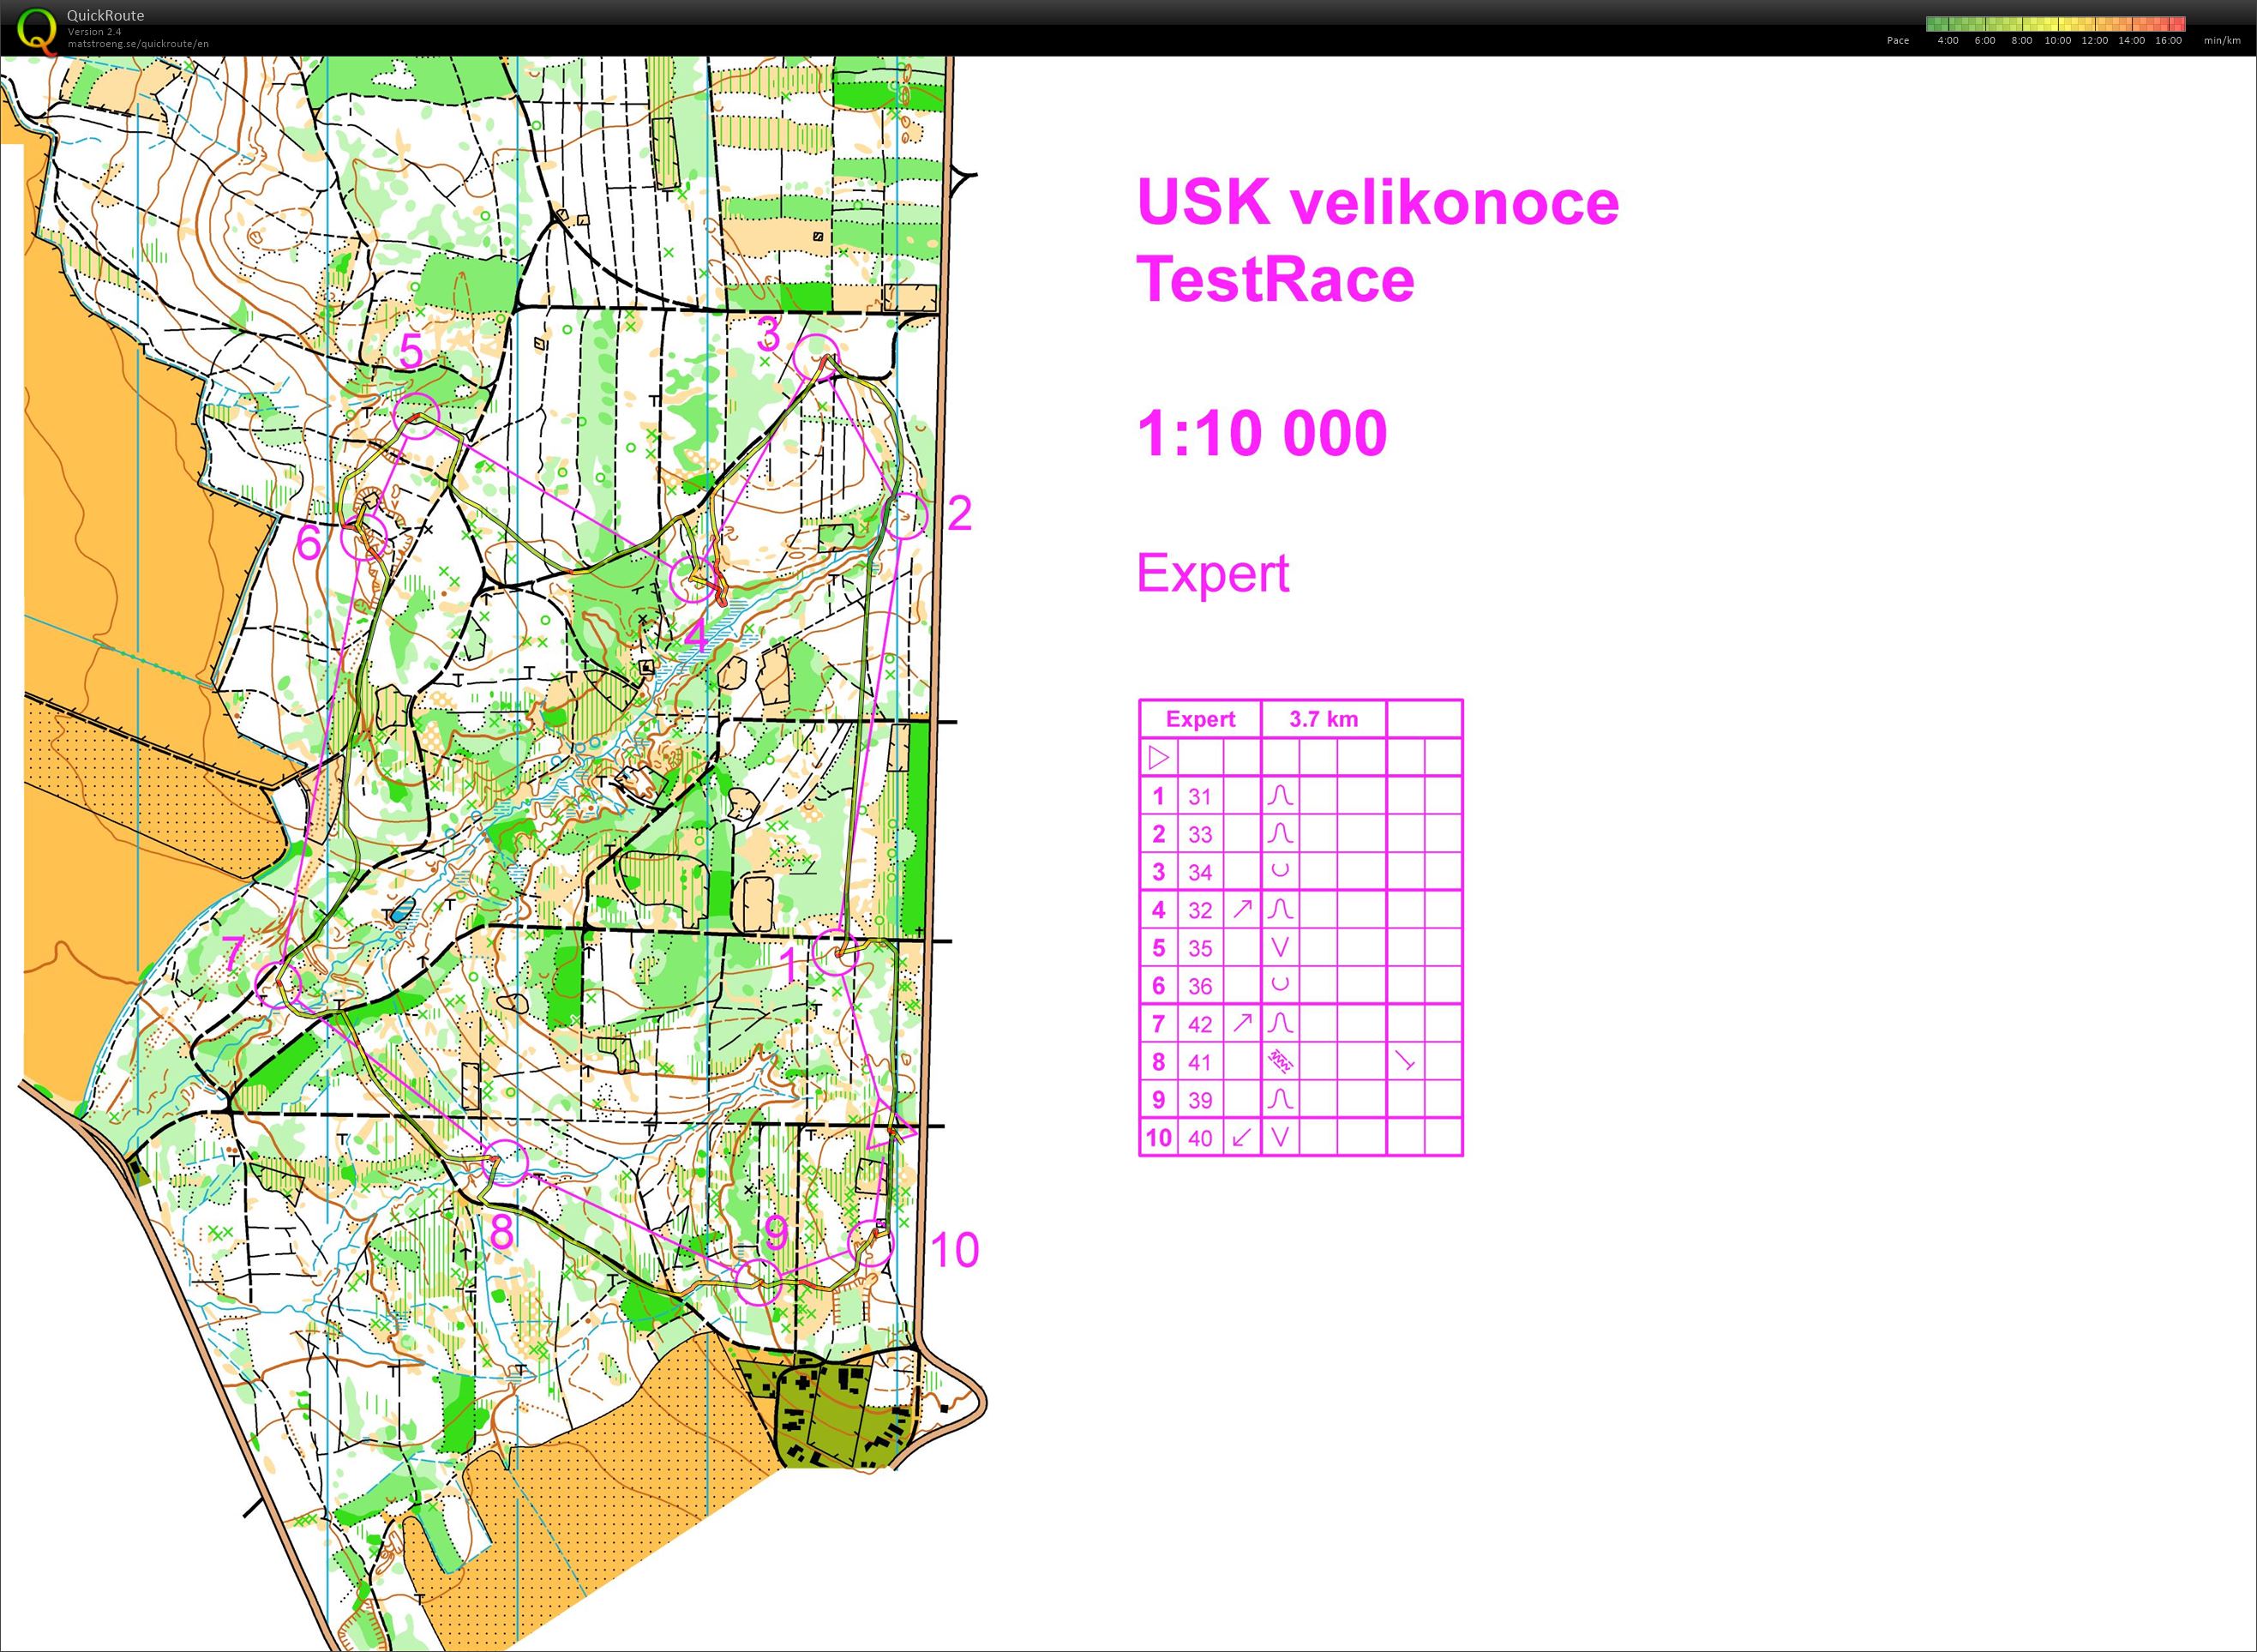The image size is (2257, 1652).
Task: Click control code 32 in the table
Action: point(1200,911)
